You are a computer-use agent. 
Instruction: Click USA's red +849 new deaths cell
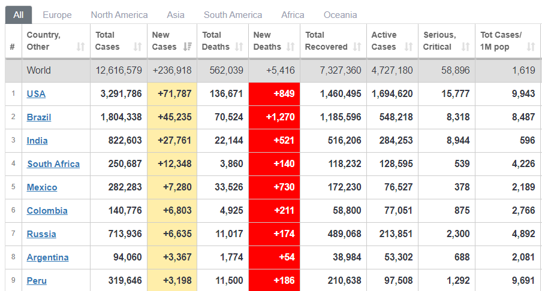(274, 94)
